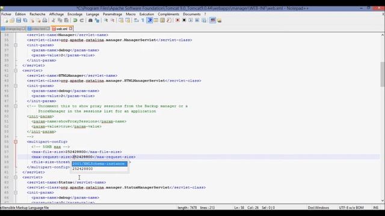This screenshot has width=385, height=216.
Task: Click the scrollbar up arrow
Action: (383, 35)
